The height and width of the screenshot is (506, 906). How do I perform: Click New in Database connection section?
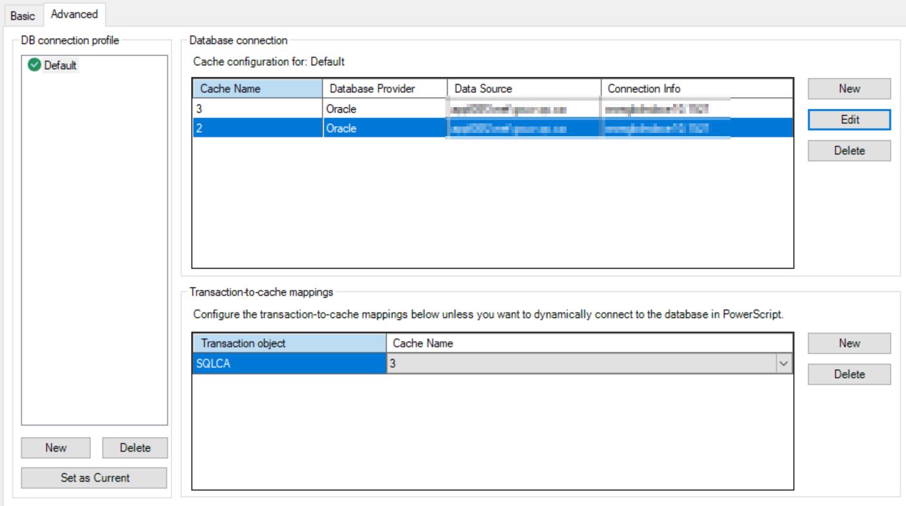tap(849, 88)
